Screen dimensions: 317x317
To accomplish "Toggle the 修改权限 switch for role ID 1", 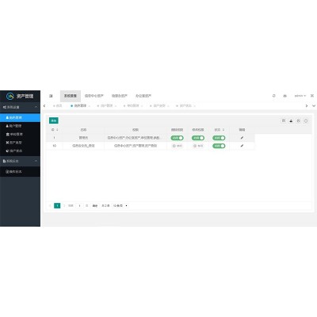I will pyautogui.click(x=198, y=138).
